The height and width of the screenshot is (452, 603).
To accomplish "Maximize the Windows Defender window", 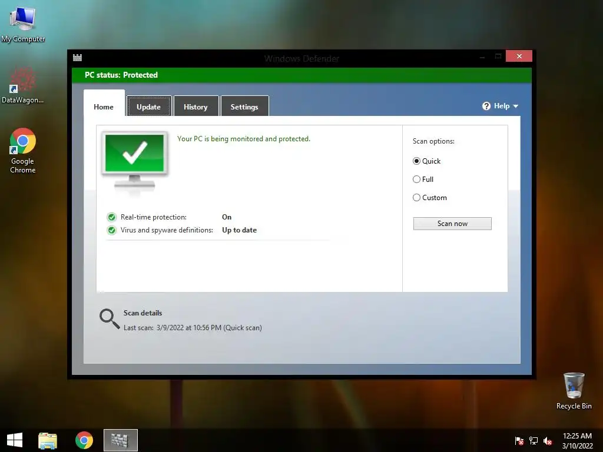I will 498,56.
